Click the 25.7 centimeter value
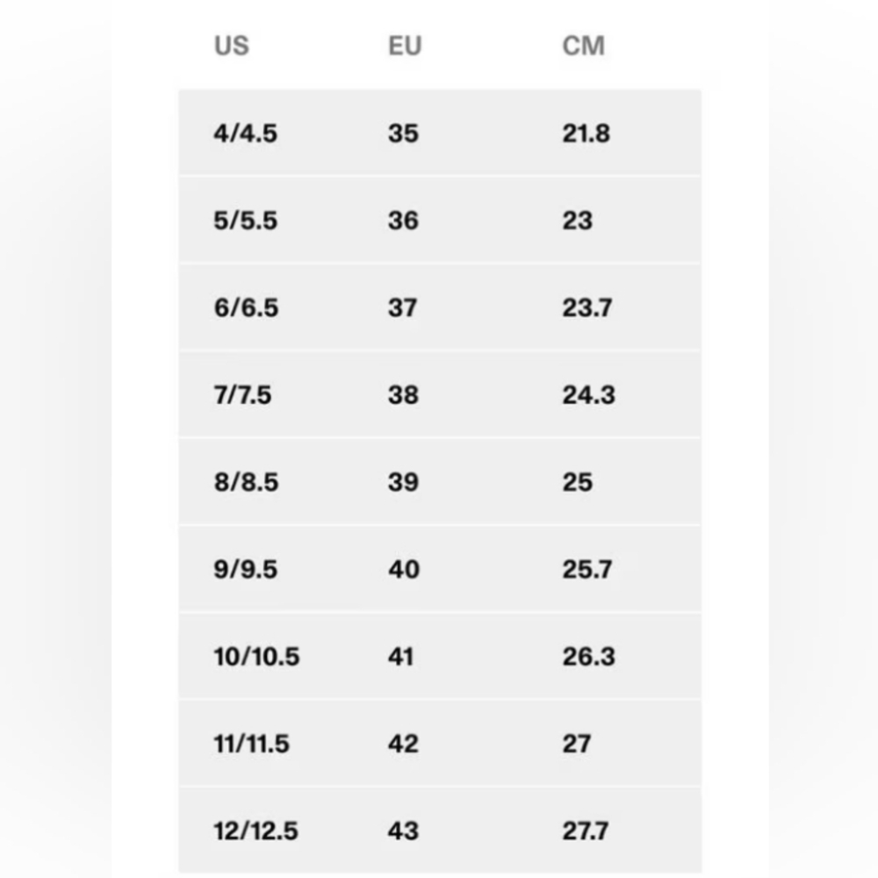The width and height of the screenshot is (878, 878). [x=587, y=570]
